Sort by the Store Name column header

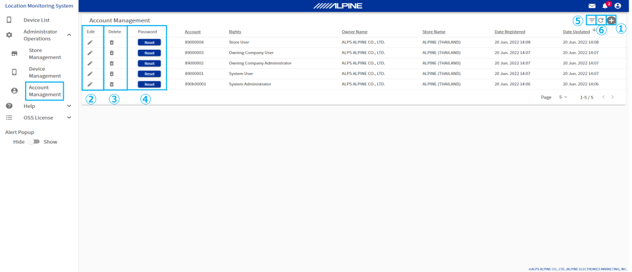pos(434,32)
